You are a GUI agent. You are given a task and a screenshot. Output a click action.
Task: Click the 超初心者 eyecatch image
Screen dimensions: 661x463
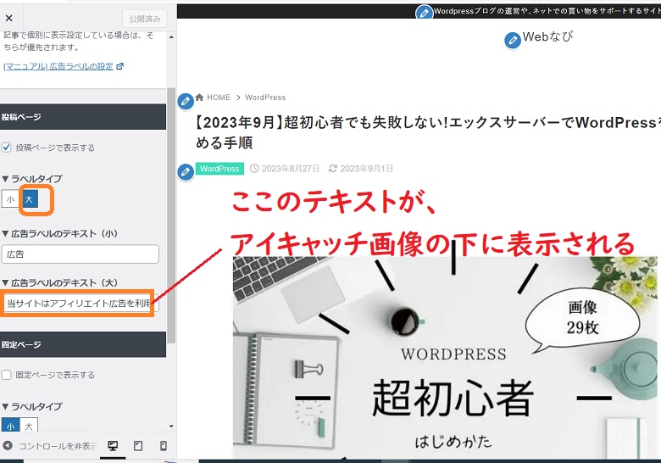(445, 358)
